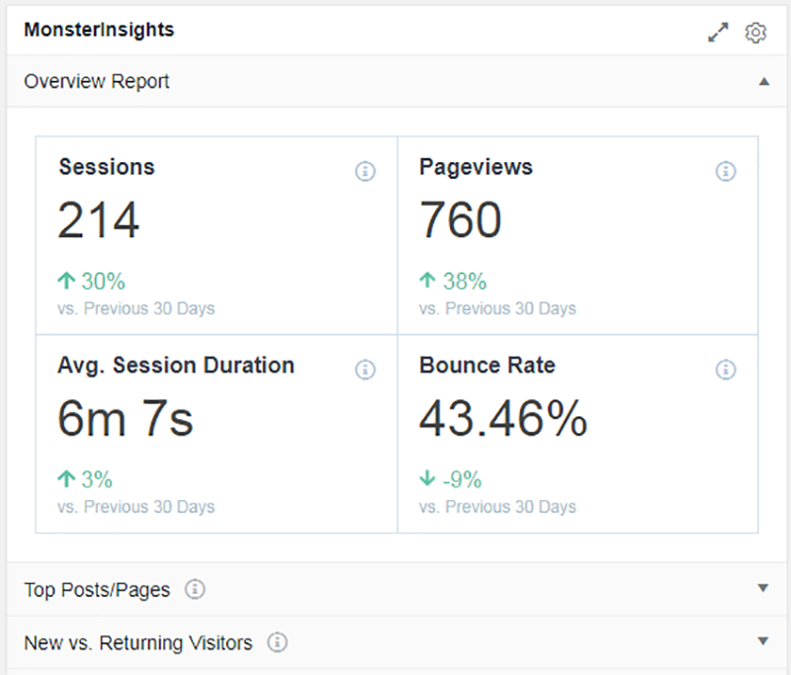The height and width of the screenshot is (675, 791).
Task: Click the -9% change under Bounce Rate
Action: click(x=450, y=479)
